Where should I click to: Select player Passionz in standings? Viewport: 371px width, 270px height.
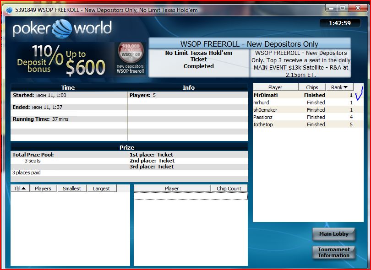308,117
